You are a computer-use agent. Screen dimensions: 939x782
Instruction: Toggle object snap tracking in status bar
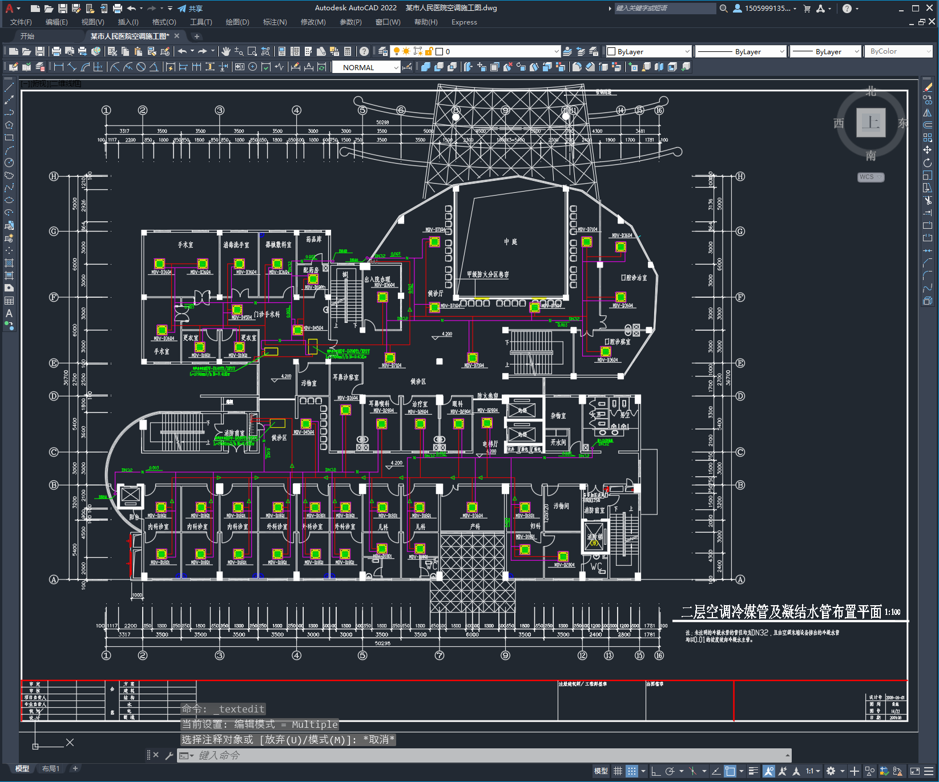point(716,771)
